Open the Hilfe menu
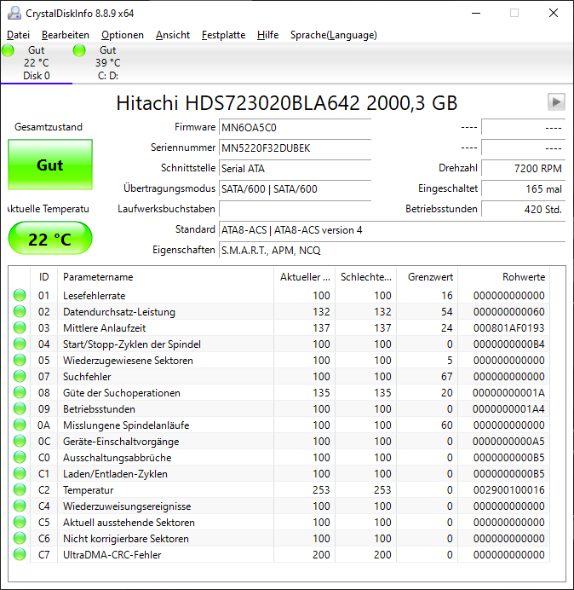The height and width of the screenshot is (590, 574). point(267,35)
